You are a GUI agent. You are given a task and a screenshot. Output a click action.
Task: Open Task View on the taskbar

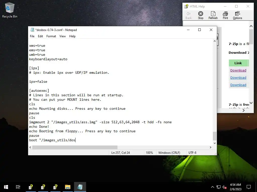pyautogui.click(x=18, y=187)
